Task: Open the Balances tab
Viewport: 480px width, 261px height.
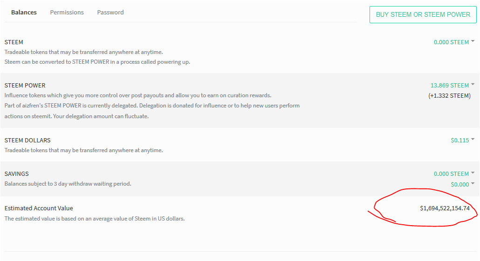Action: (24, 13)
